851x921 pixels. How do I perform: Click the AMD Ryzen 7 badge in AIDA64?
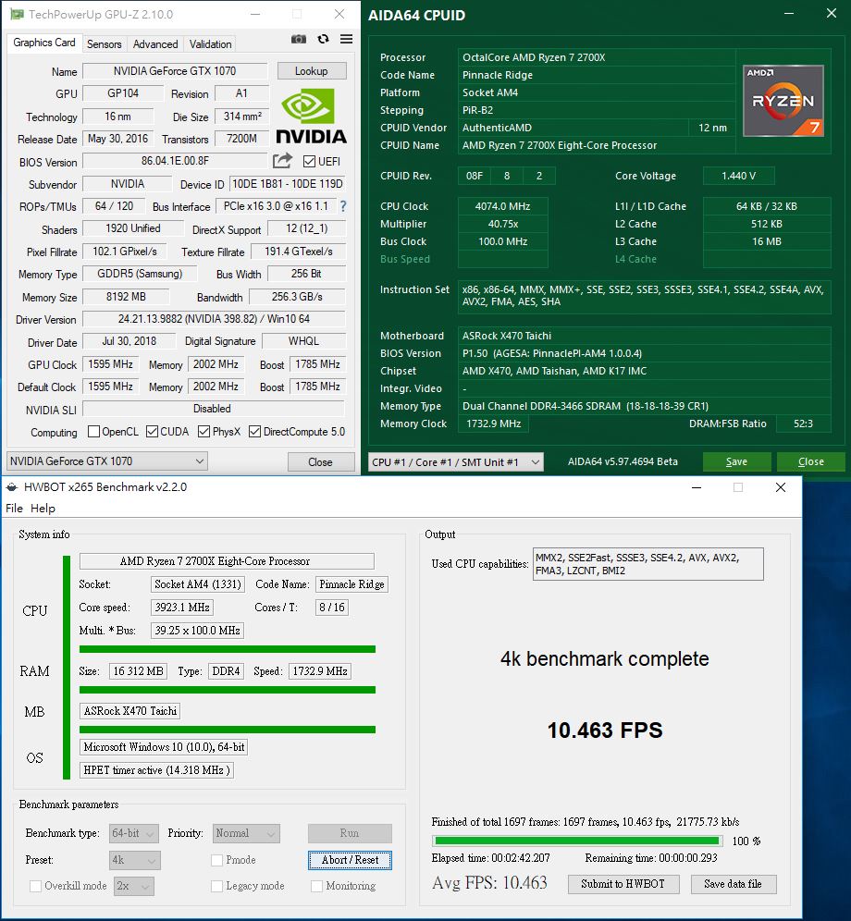783,101
